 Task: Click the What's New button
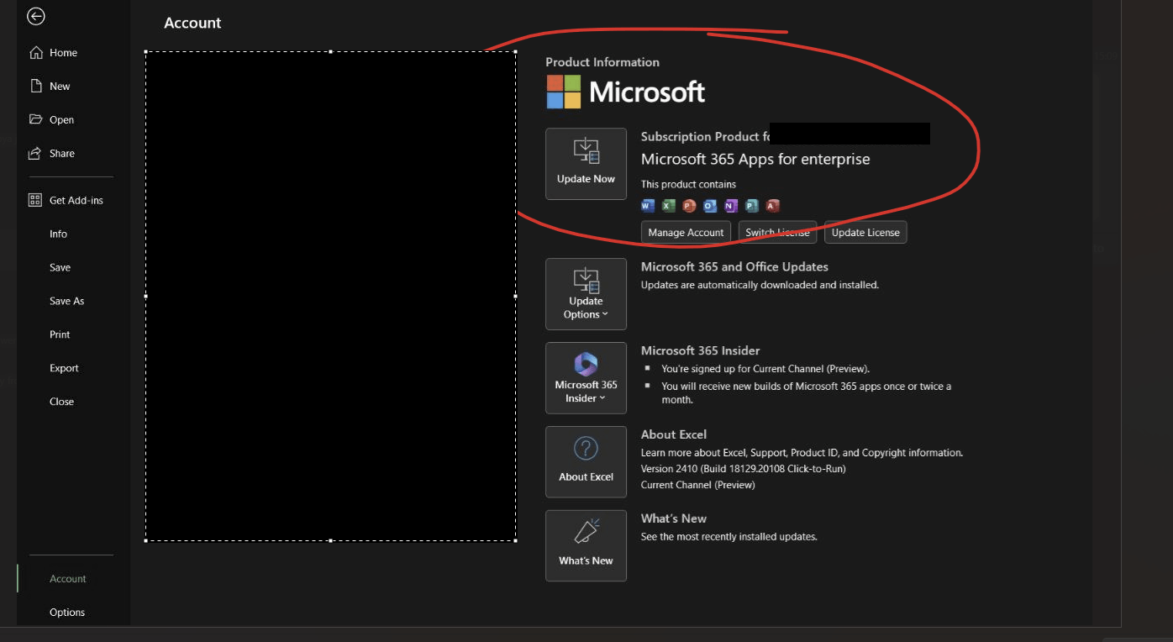click(586, 546)
